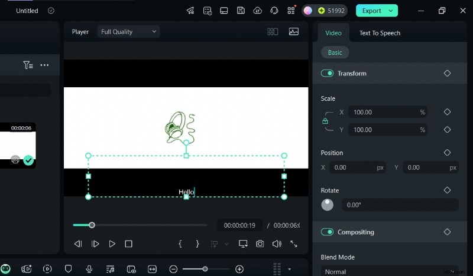The height and width of the screenshot is (276, 473).
Task: Switch to the Text To Speech tab
Action: click(x=380, y=33)
